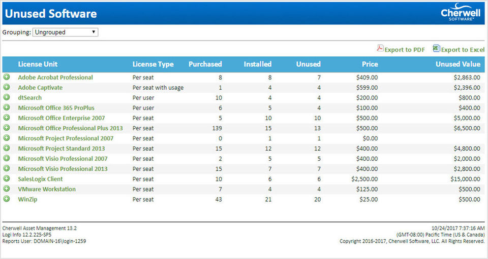Open the Adobe Acrobat Professional link
488x259 pixels.
[55, 78]
